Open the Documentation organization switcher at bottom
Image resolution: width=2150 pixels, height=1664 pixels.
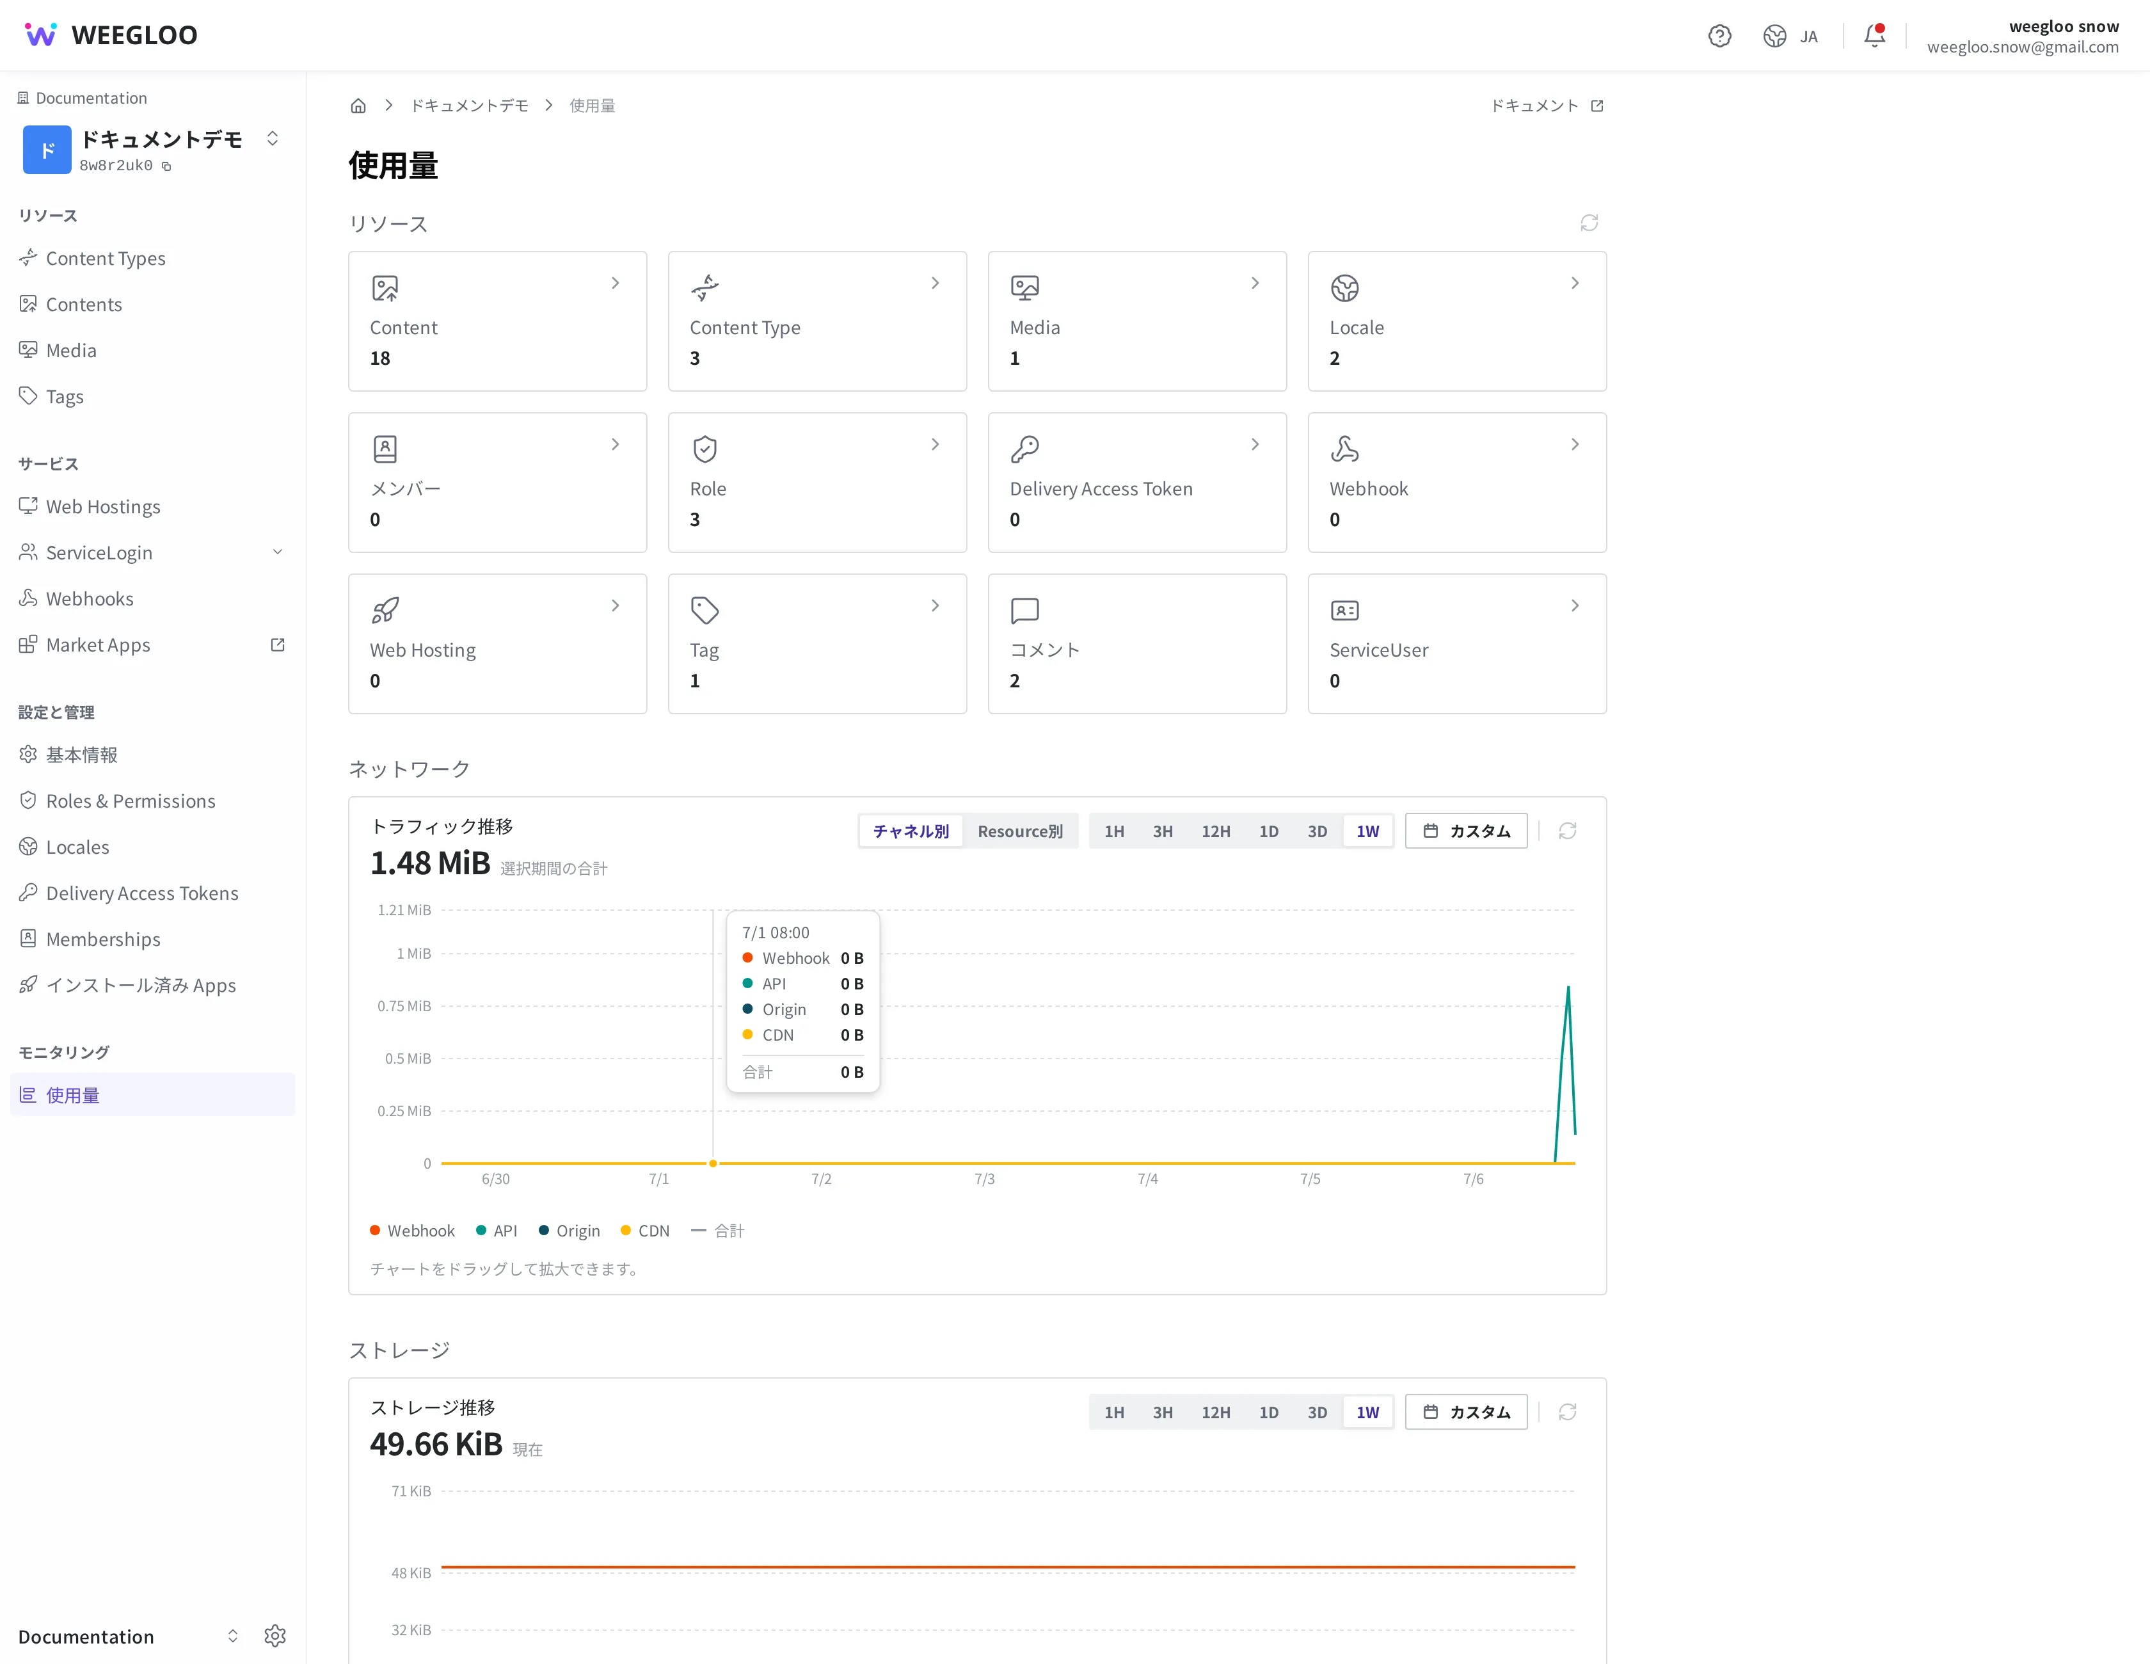point(232,1635)
